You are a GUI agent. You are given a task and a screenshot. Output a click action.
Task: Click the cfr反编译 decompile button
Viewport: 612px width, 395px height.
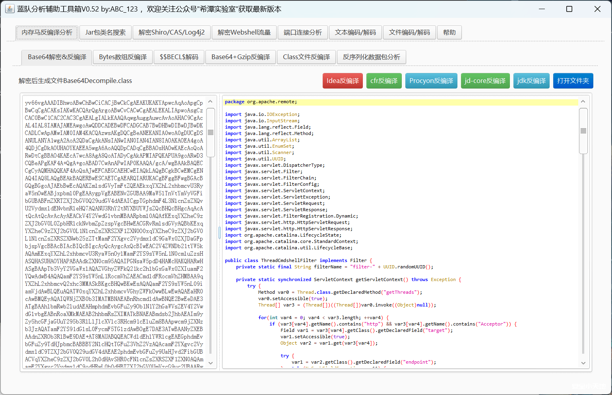click(384, 81)
